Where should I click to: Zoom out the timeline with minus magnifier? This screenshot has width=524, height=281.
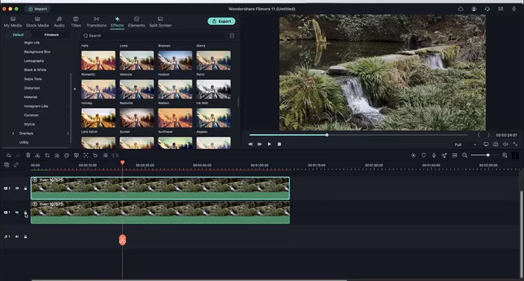pos(464,156)
